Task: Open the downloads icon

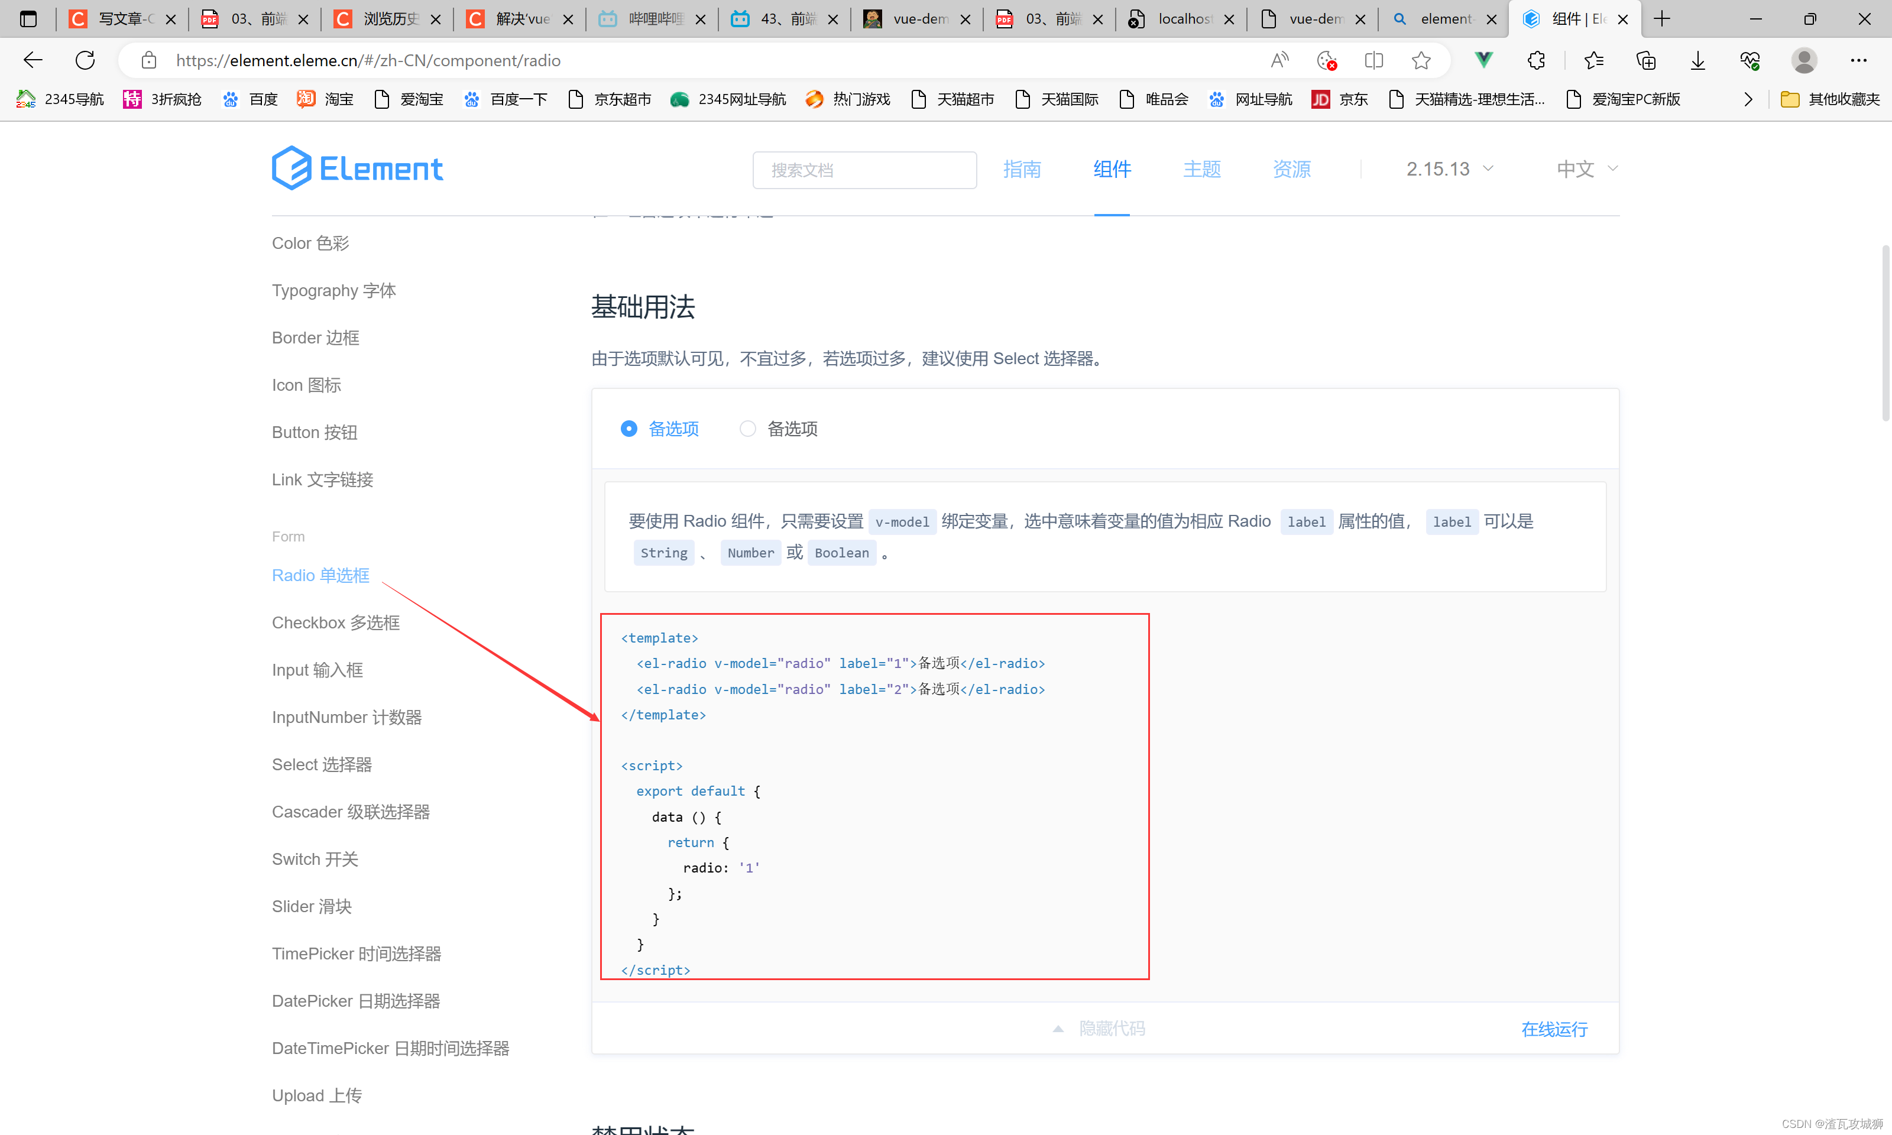Action: (x=1697, y=60)
